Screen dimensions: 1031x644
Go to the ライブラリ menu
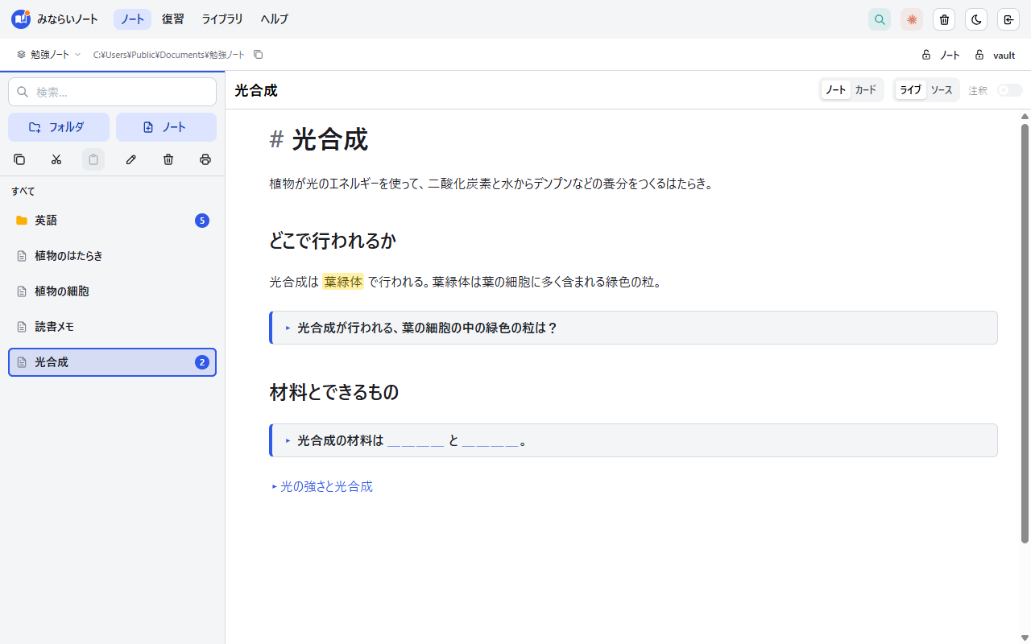click(x=222, y=19)
